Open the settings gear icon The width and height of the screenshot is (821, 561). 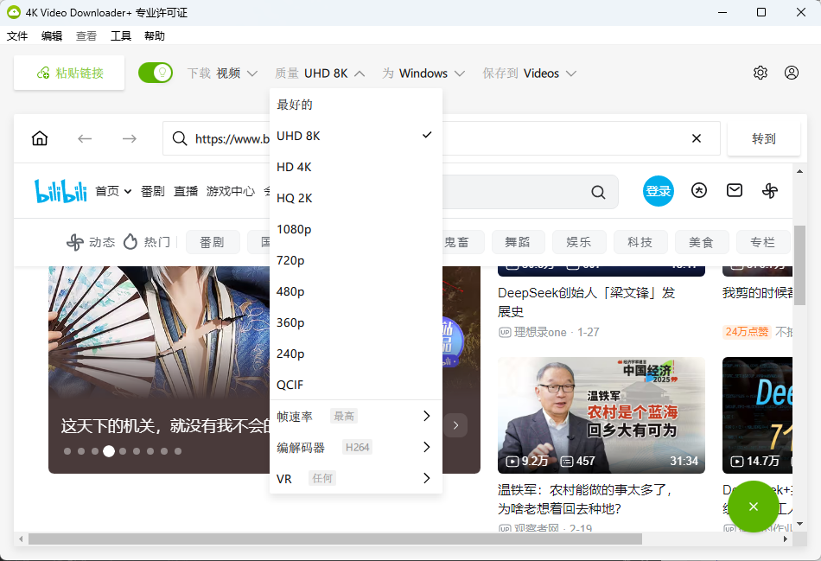tap(761, 73)
